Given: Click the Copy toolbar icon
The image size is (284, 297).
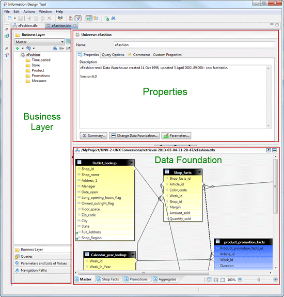Looking at the screenshot, I should click(x=36, y=18).
